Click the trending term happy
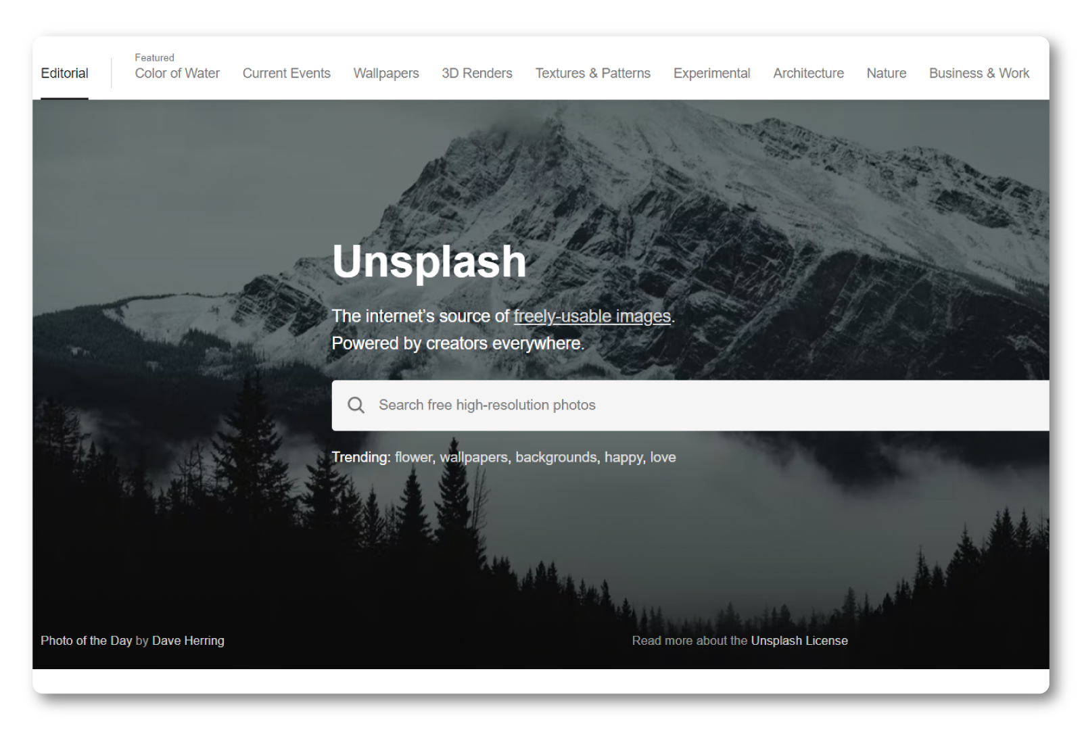The image size is (1082, 730). click(624, 458)
